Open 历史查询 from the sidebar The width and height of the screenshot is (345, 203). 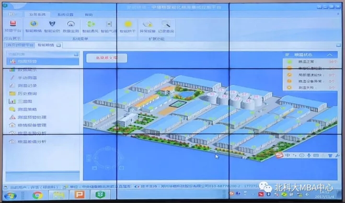click(x=27, y=93)
